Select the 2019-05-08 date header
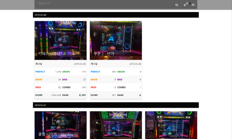This screenshot has height=139, width=232. (116, 15)
